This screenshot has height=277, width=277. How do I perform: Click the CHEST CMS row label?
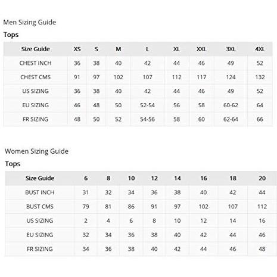pyautogui.click(x=35, y=77)
